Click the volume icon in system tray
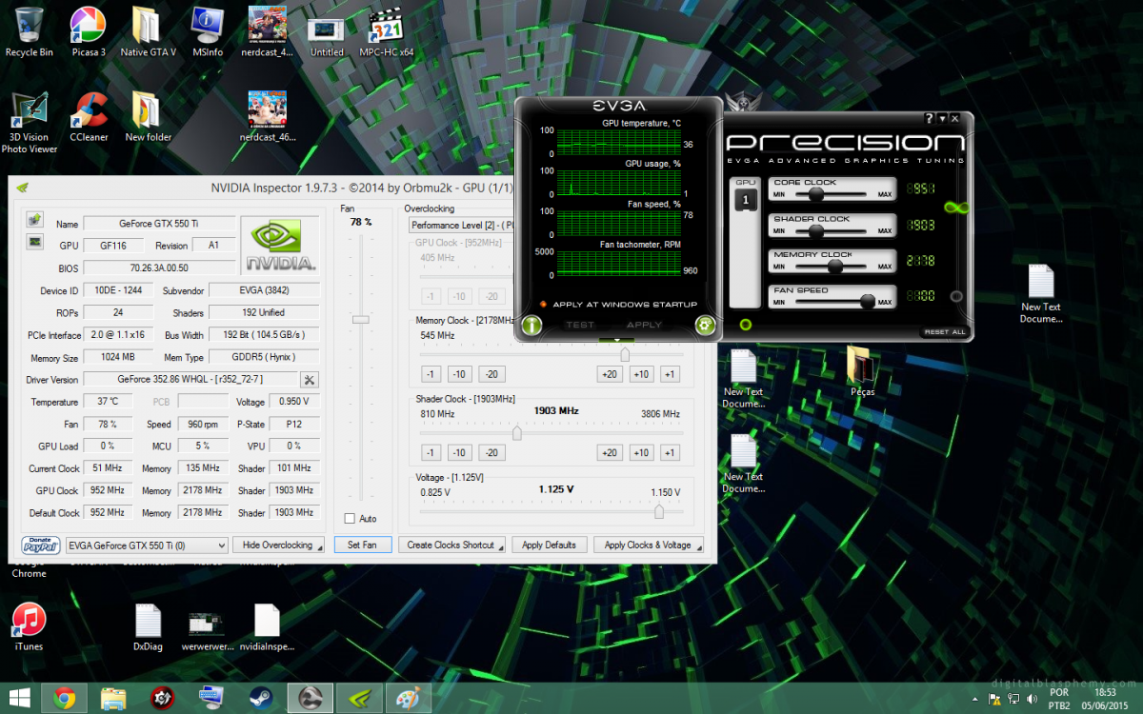Image resolution: width=1143 pixels, height=714 pixels. pos(1033,699)
